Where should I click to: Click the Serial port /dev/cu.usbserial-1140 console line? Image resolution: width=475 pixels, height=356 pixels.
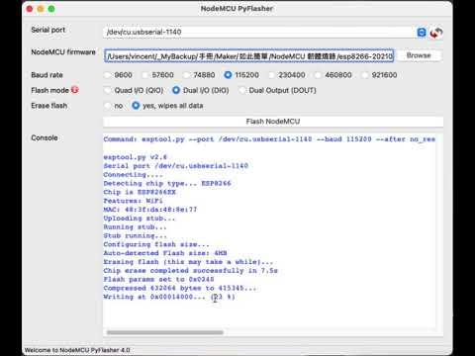coord(176,165)
